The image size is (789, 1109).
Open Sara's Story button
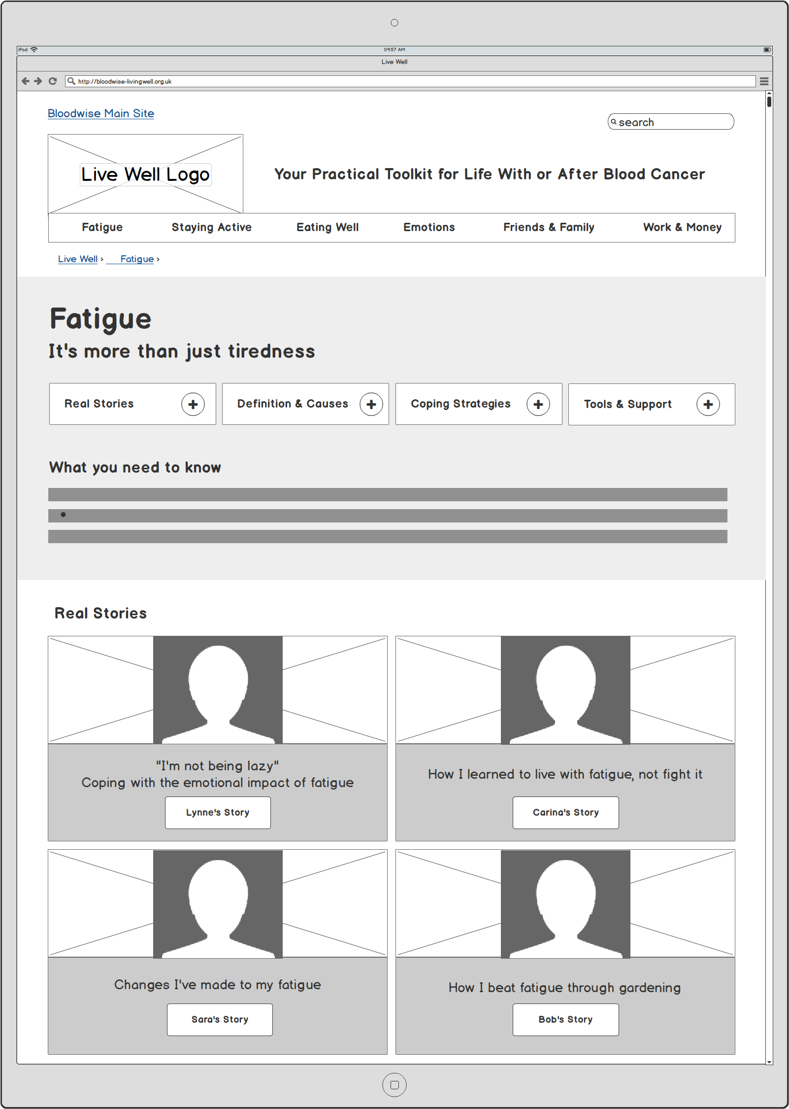[x=220, y=1019]
